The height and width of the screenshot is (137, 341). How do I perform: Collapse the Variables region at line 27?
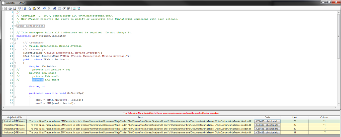[x=15, y=66]
